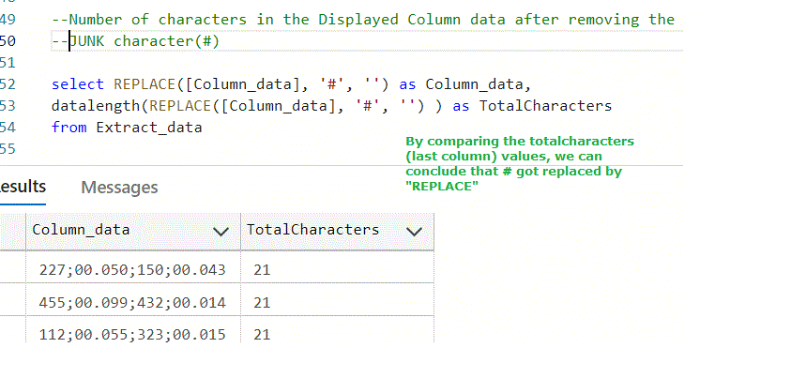Image resolution: width=791 pixels, height=378 pixels.
Task: Open the TotalCharacters header dropdown chevron
Action: [414, 231]
